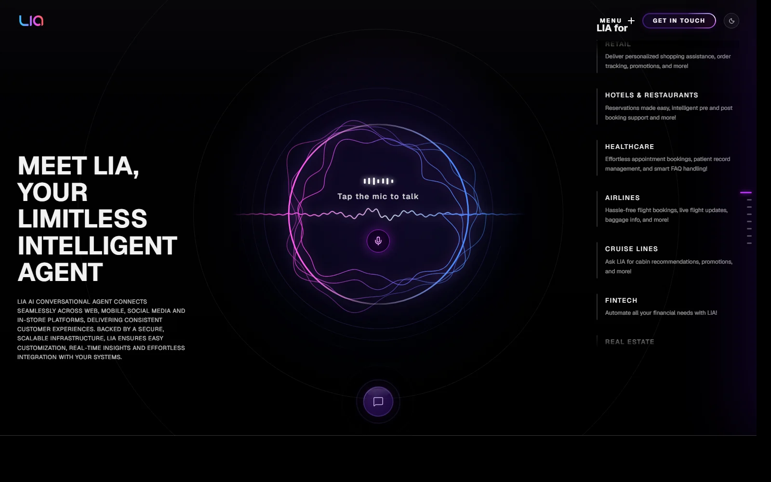Viewport: 771px width, 482px height.
Task: Click 'Deliver personalized shopping assistance' description
Action: pos(668,61)
